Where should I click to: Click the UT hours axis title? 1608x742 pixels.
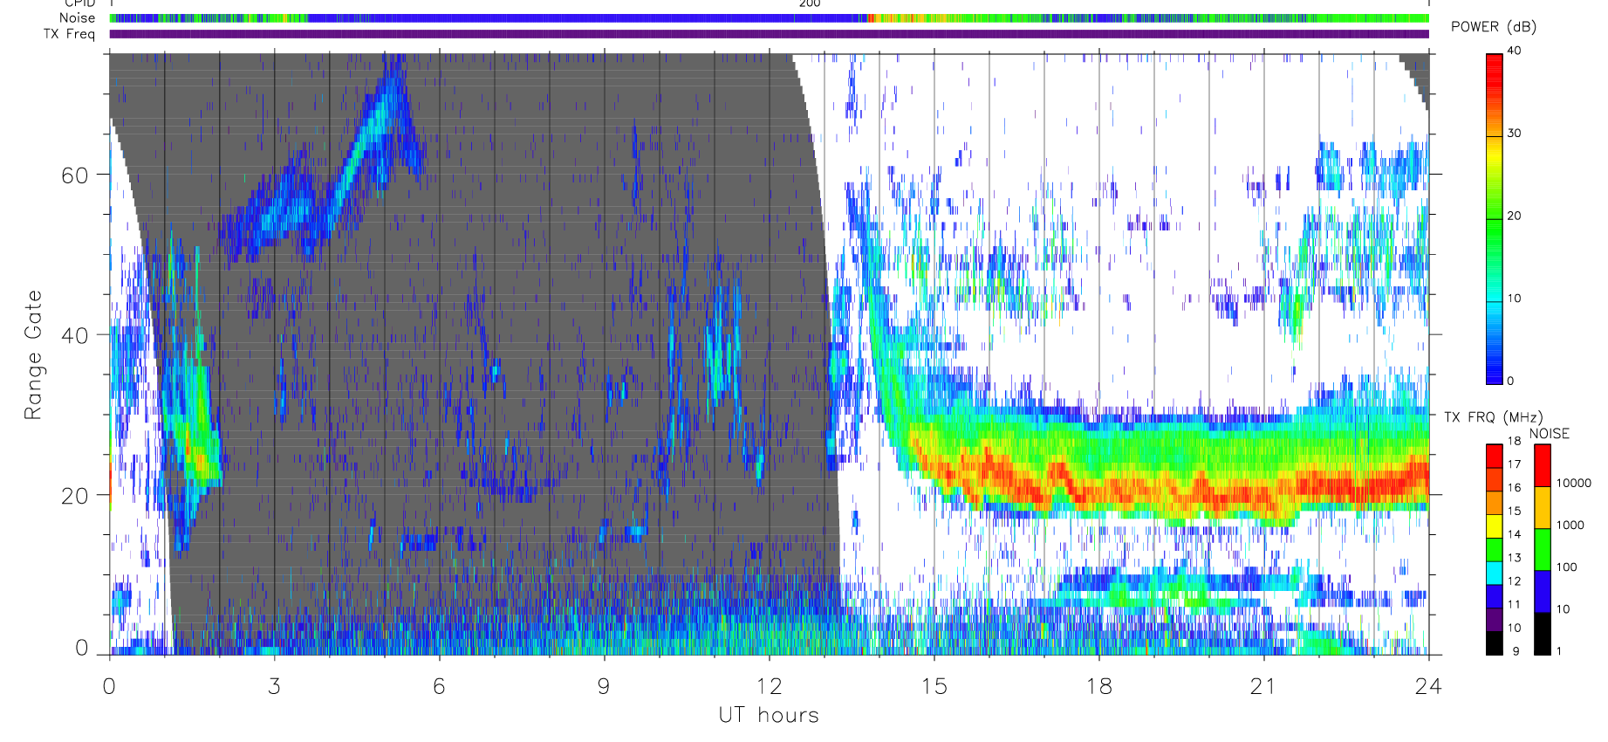769,715
